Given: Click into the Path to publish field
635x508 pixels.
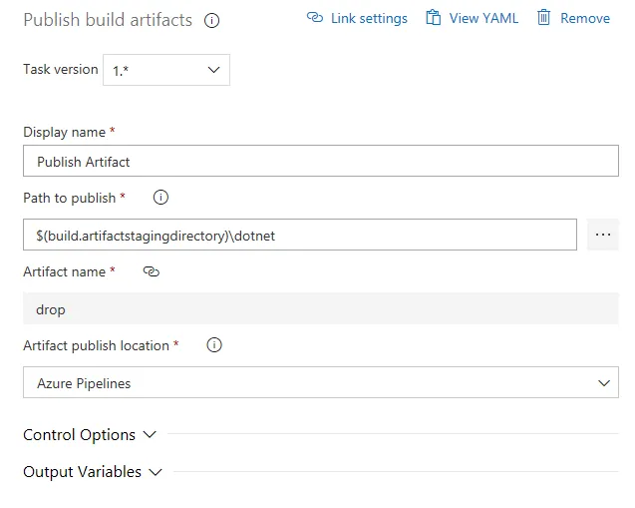Looking at the screenshot, I should pos(299,235).
